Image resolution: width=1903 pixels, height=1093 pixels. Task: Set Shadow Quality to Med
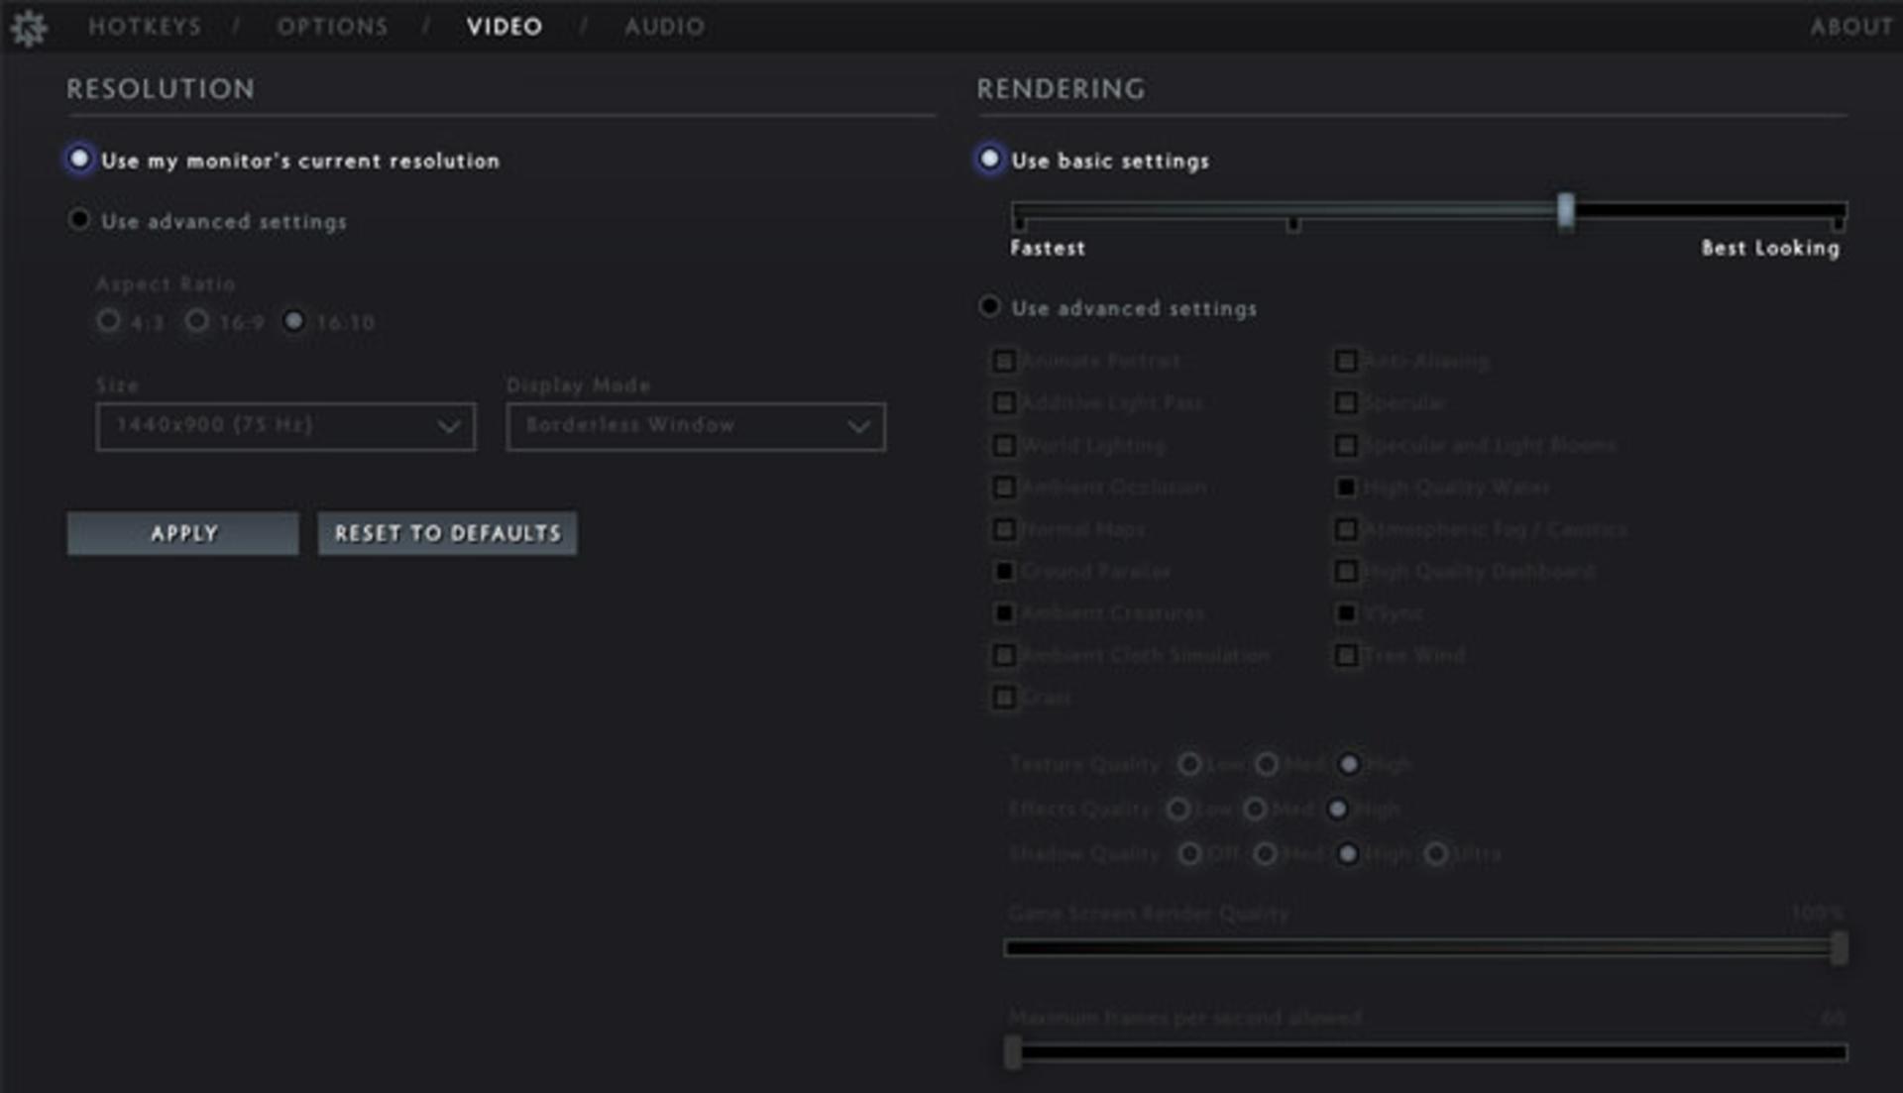(1266, 853)
